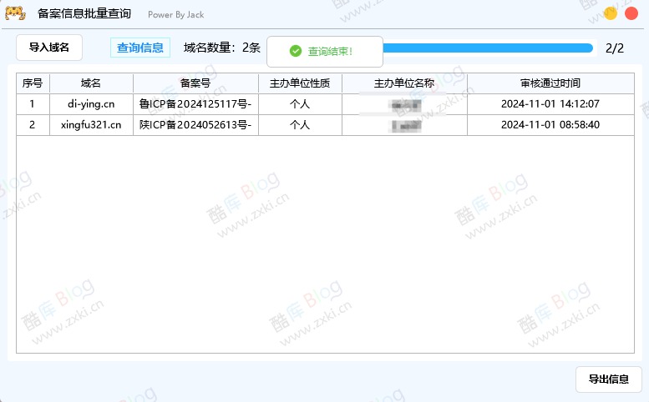Click the 2024-11-01 14:12:07 timestamp cell

(550, 104)
